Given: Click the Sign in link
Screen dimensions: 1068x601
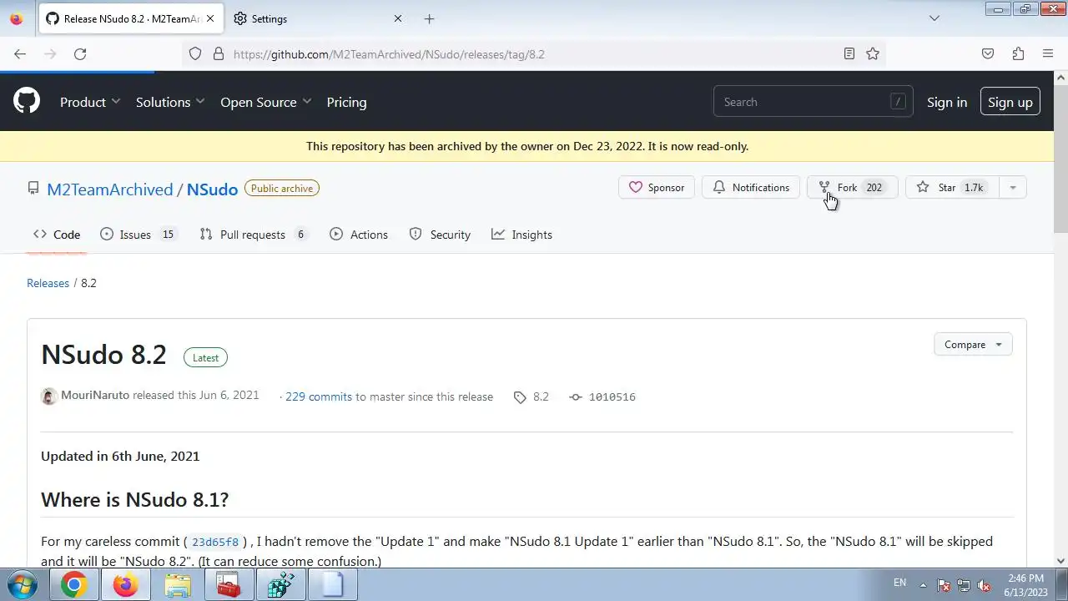Looking at the screenshot, I should 947,102.
